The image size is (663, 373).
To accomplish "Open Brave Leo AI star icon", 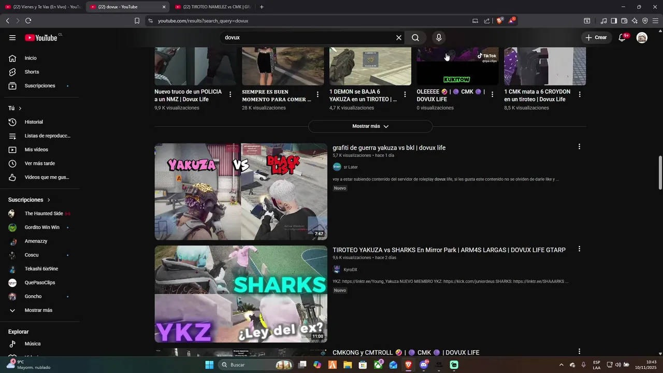I will click(x=635, y=21).
